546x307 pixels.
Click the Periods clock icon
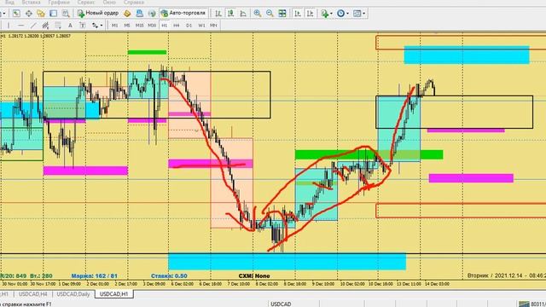point(340,14)
